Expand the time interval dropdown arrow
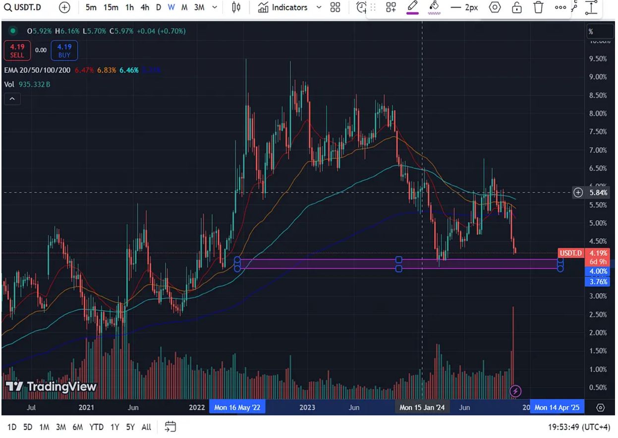The image size is (618, 438). click(x=214, y=7)
